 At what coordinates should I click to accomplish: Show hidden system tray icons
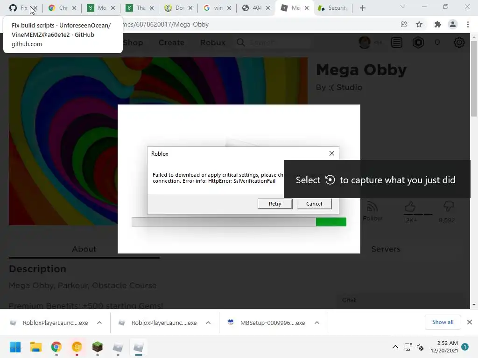click(395, 347)
